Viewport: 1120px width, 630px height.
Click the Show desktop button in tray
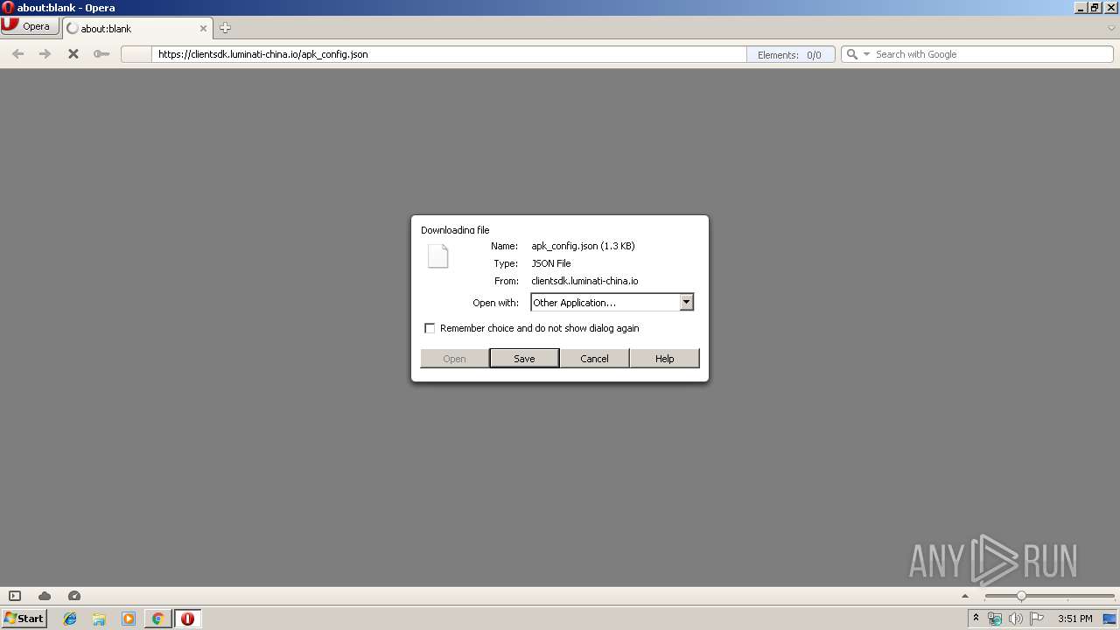click(1110, 619)
